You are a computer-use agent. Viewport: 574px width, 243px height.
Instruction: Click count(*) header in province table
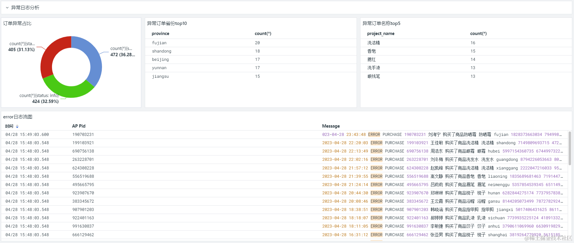click(x=263, y=34)
